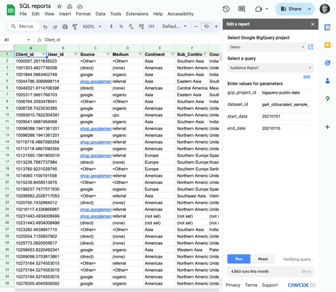The image size is (336, 292).
Task: Open the Source column filter
Action: (108, 54)
